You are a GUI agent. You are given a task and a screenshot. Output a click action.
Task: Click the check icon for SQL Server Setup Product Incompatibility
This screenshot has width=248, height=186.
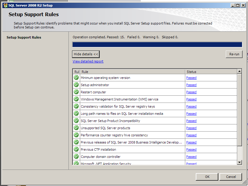pyautogui.click(x=76, y=121)
